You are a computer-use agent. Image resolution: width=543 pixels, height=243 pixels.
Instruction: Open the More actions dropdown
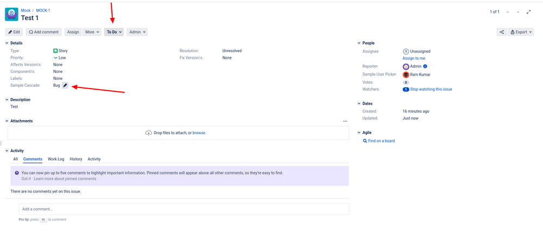[x=92, y=32]
